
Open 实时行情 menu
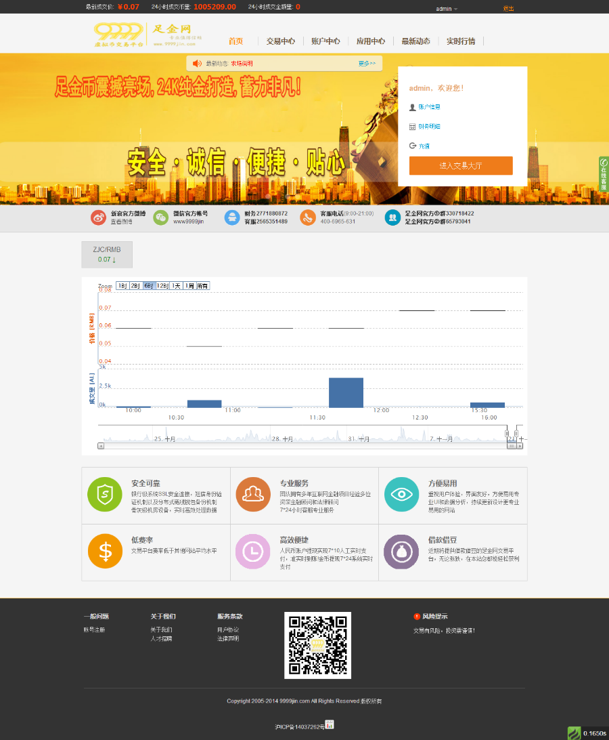pos(461,41)
